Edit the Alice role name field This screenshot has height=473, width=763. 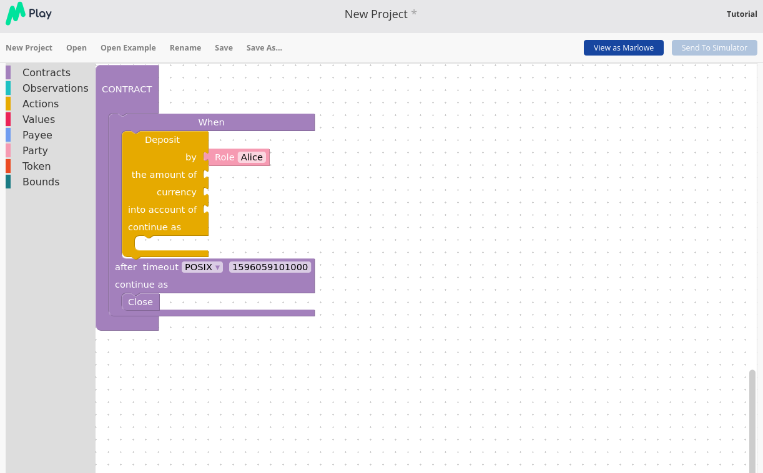coord(252,157)
